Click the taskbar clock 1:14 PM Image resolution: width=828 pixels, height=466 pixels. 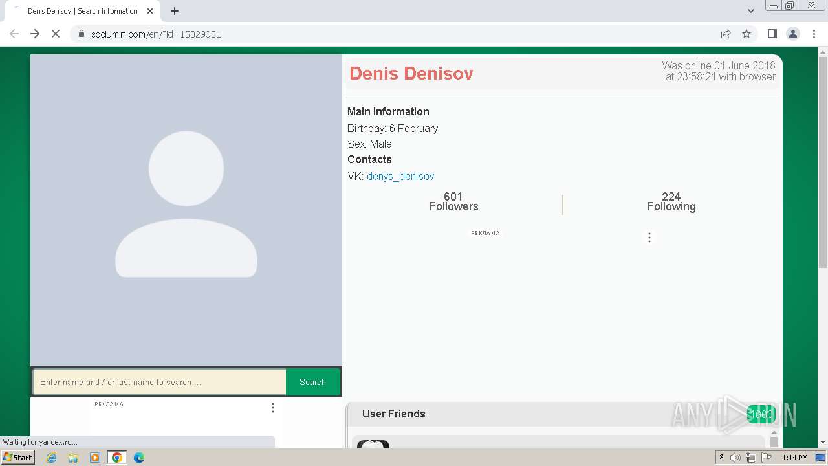tap(795, 458)
